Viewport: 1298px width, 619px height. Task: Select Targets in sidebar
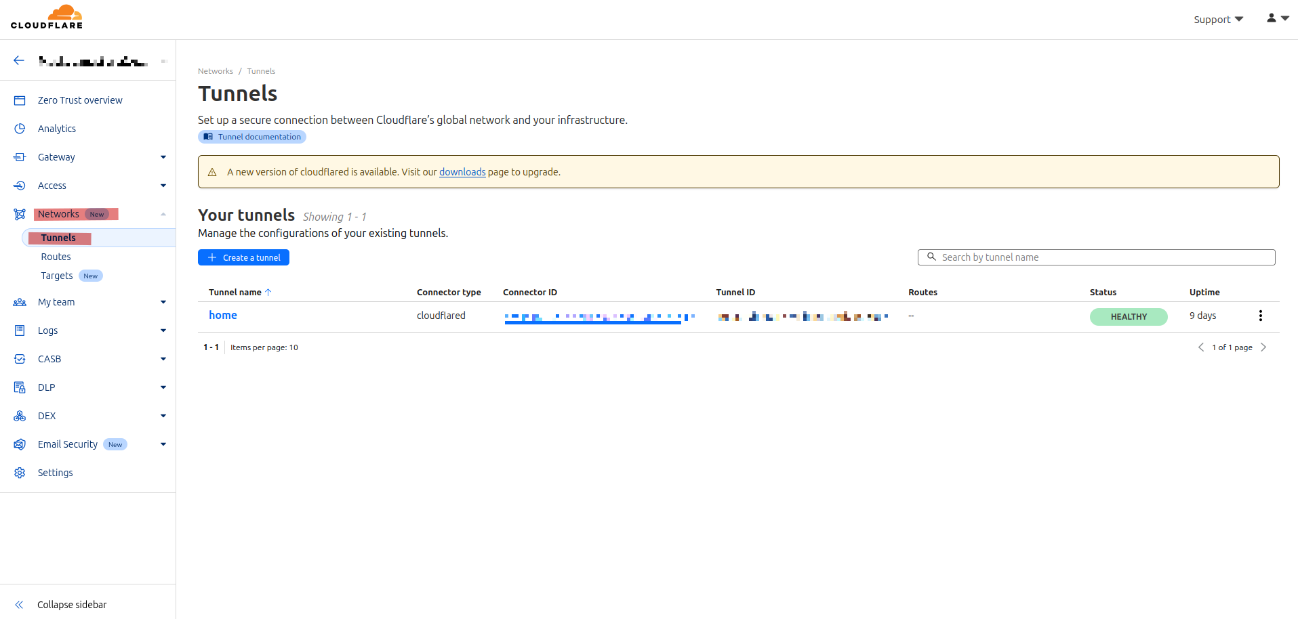(57, 276)
